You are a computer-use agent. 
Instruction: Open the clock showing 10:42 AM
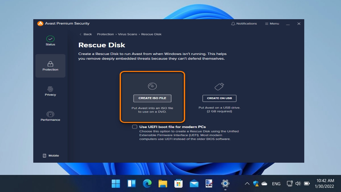click(325, 183)
